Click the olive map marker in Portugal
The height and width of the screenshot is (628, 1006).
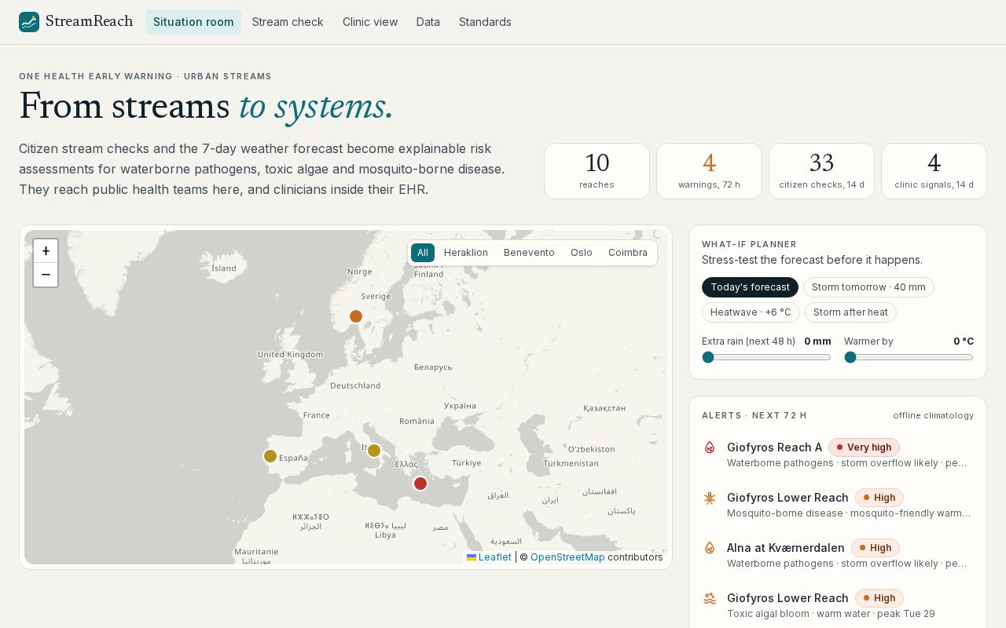(x=270, y=456)
